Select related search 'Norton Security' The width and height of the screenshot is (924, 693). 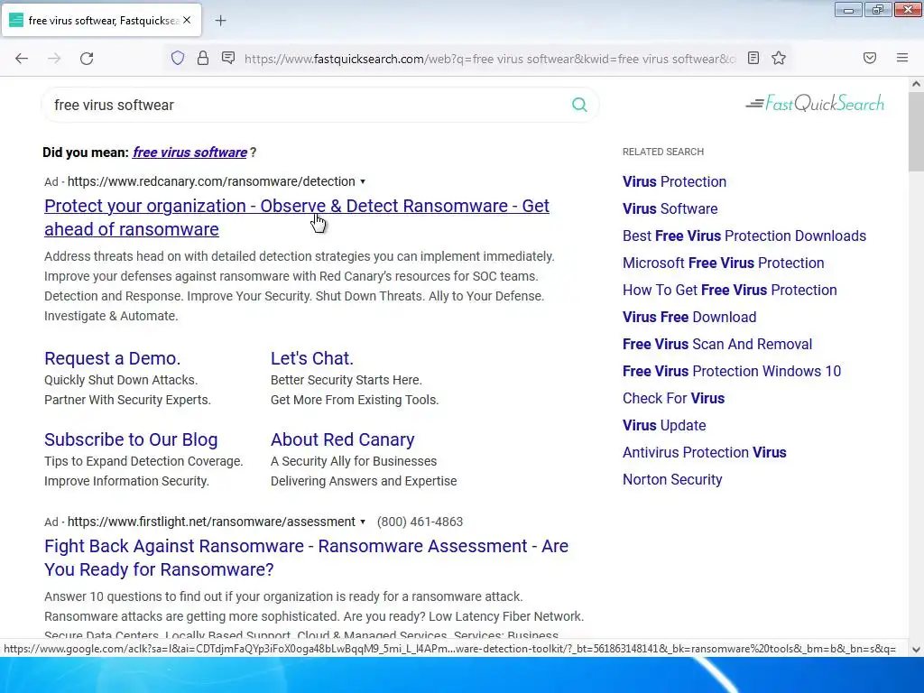pyautogui.click(x=672, y=480)
